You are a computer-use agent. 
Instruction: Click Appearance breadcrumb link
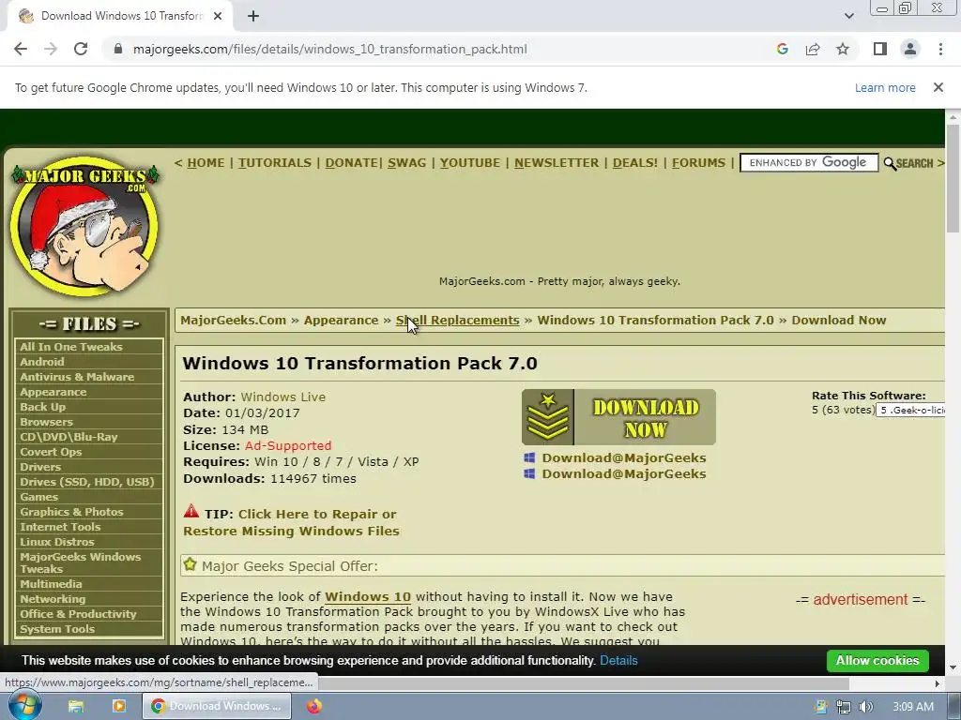(x=341, y=321)
